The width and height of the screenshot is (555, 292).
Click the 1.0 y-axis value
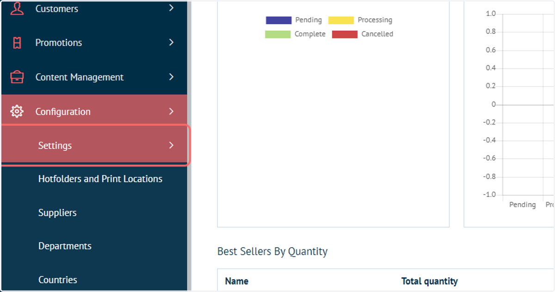tap(491, 14)
